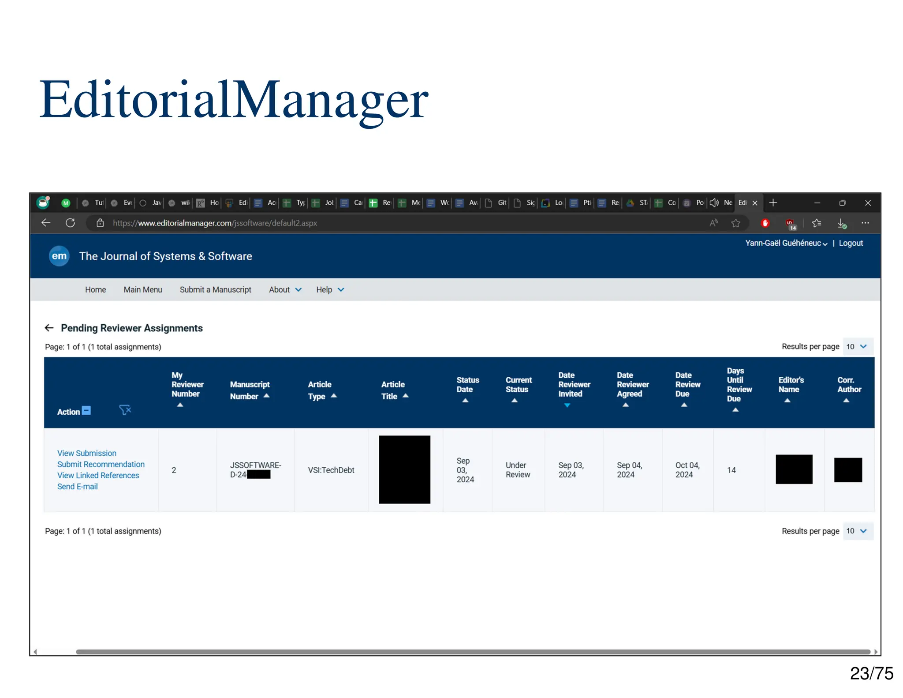Sort by Manuscript Number arrow
The height and width of the screenshot is (698, 903).
[x=266, y=396]
